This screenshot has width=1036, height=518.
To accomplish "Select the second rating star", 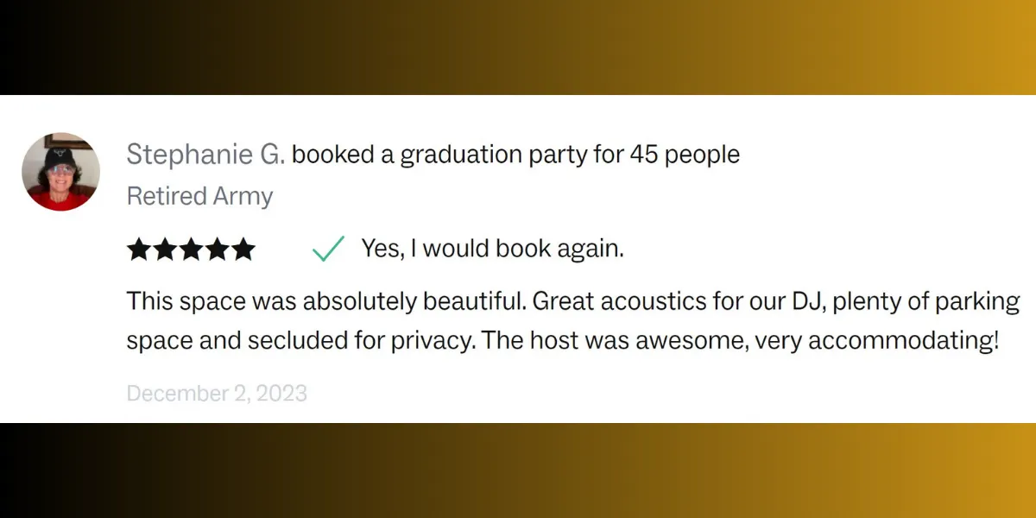I will click(x=165, y=250).
